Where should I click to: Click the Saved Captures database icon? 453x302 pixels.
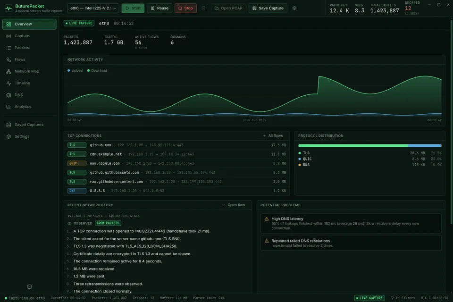(8, 125)
